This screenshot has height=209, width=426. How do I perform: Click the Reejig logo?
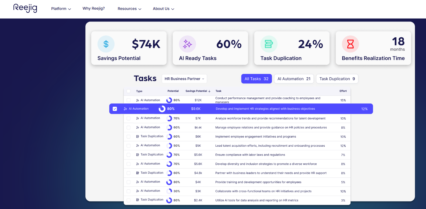click(25, 8)
